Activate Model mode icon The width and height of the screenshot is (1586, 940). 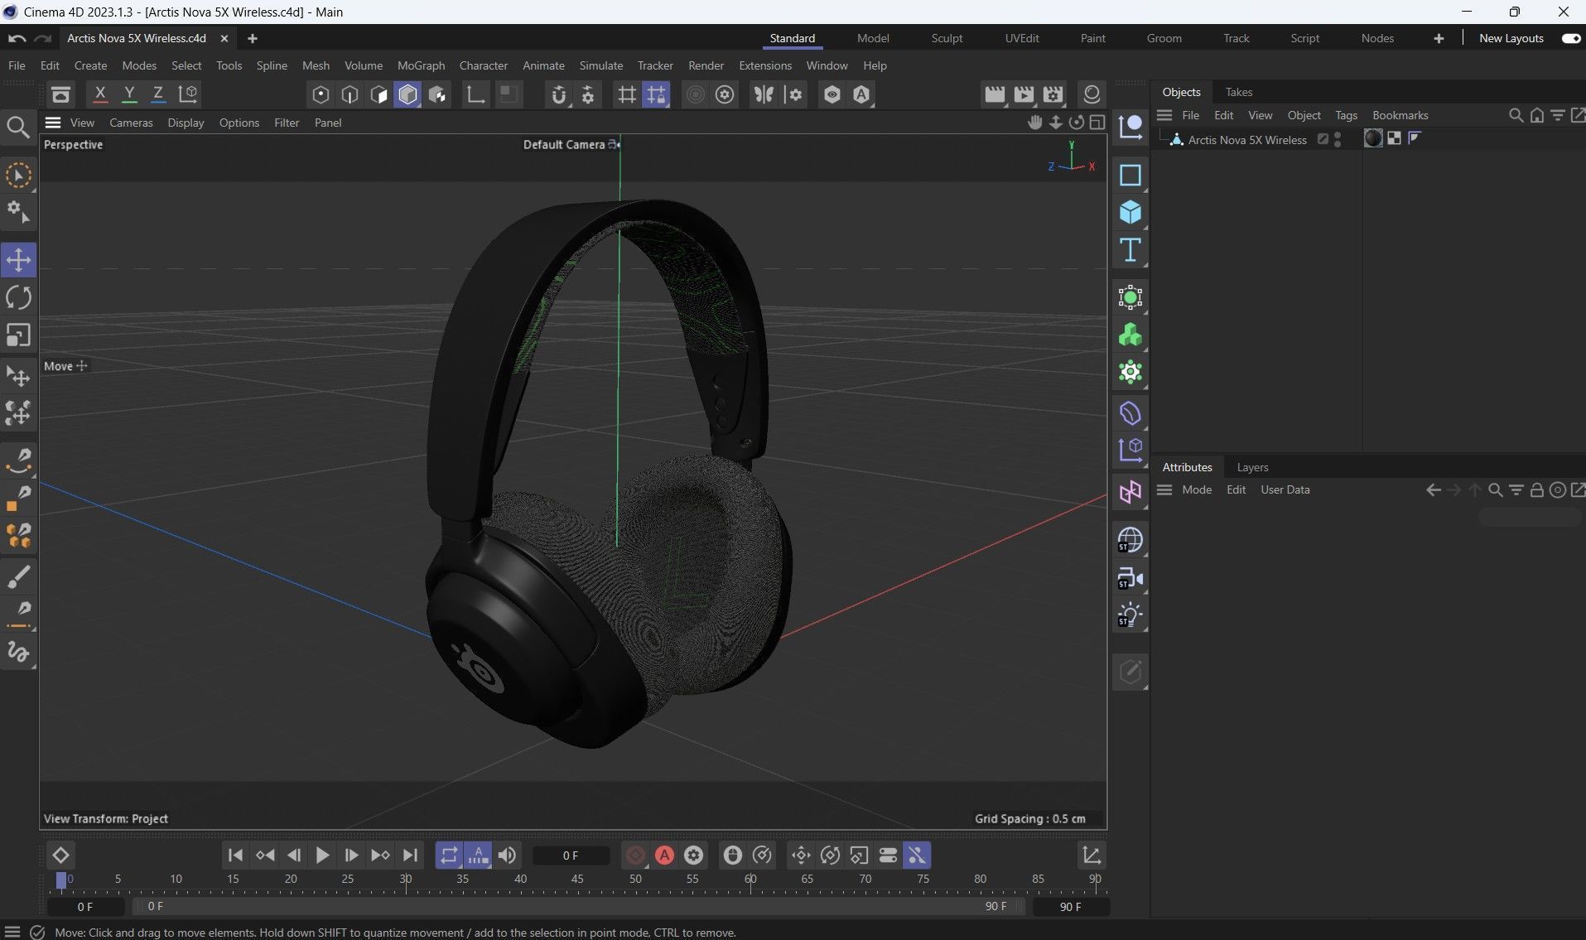pos(407,94)
